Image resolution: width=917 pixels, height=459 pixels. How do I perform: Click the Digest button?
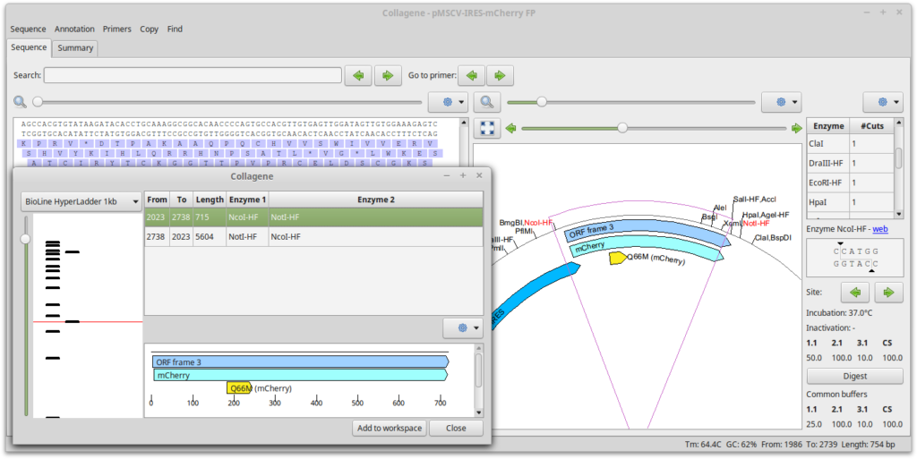tap(854, 376)
